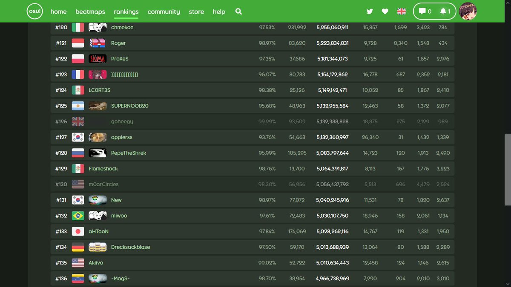Click Mexico flag in Flameshock row
Viewport: 511px width, 287px height.
[78, 169]
